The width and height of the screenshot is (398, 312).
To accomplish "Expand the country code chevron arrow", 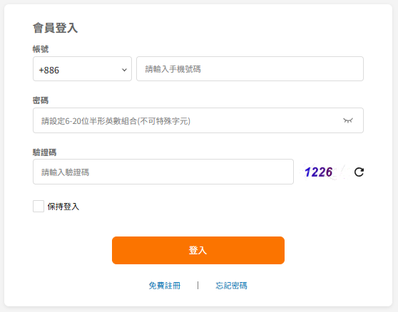I will tap(124, 70).
